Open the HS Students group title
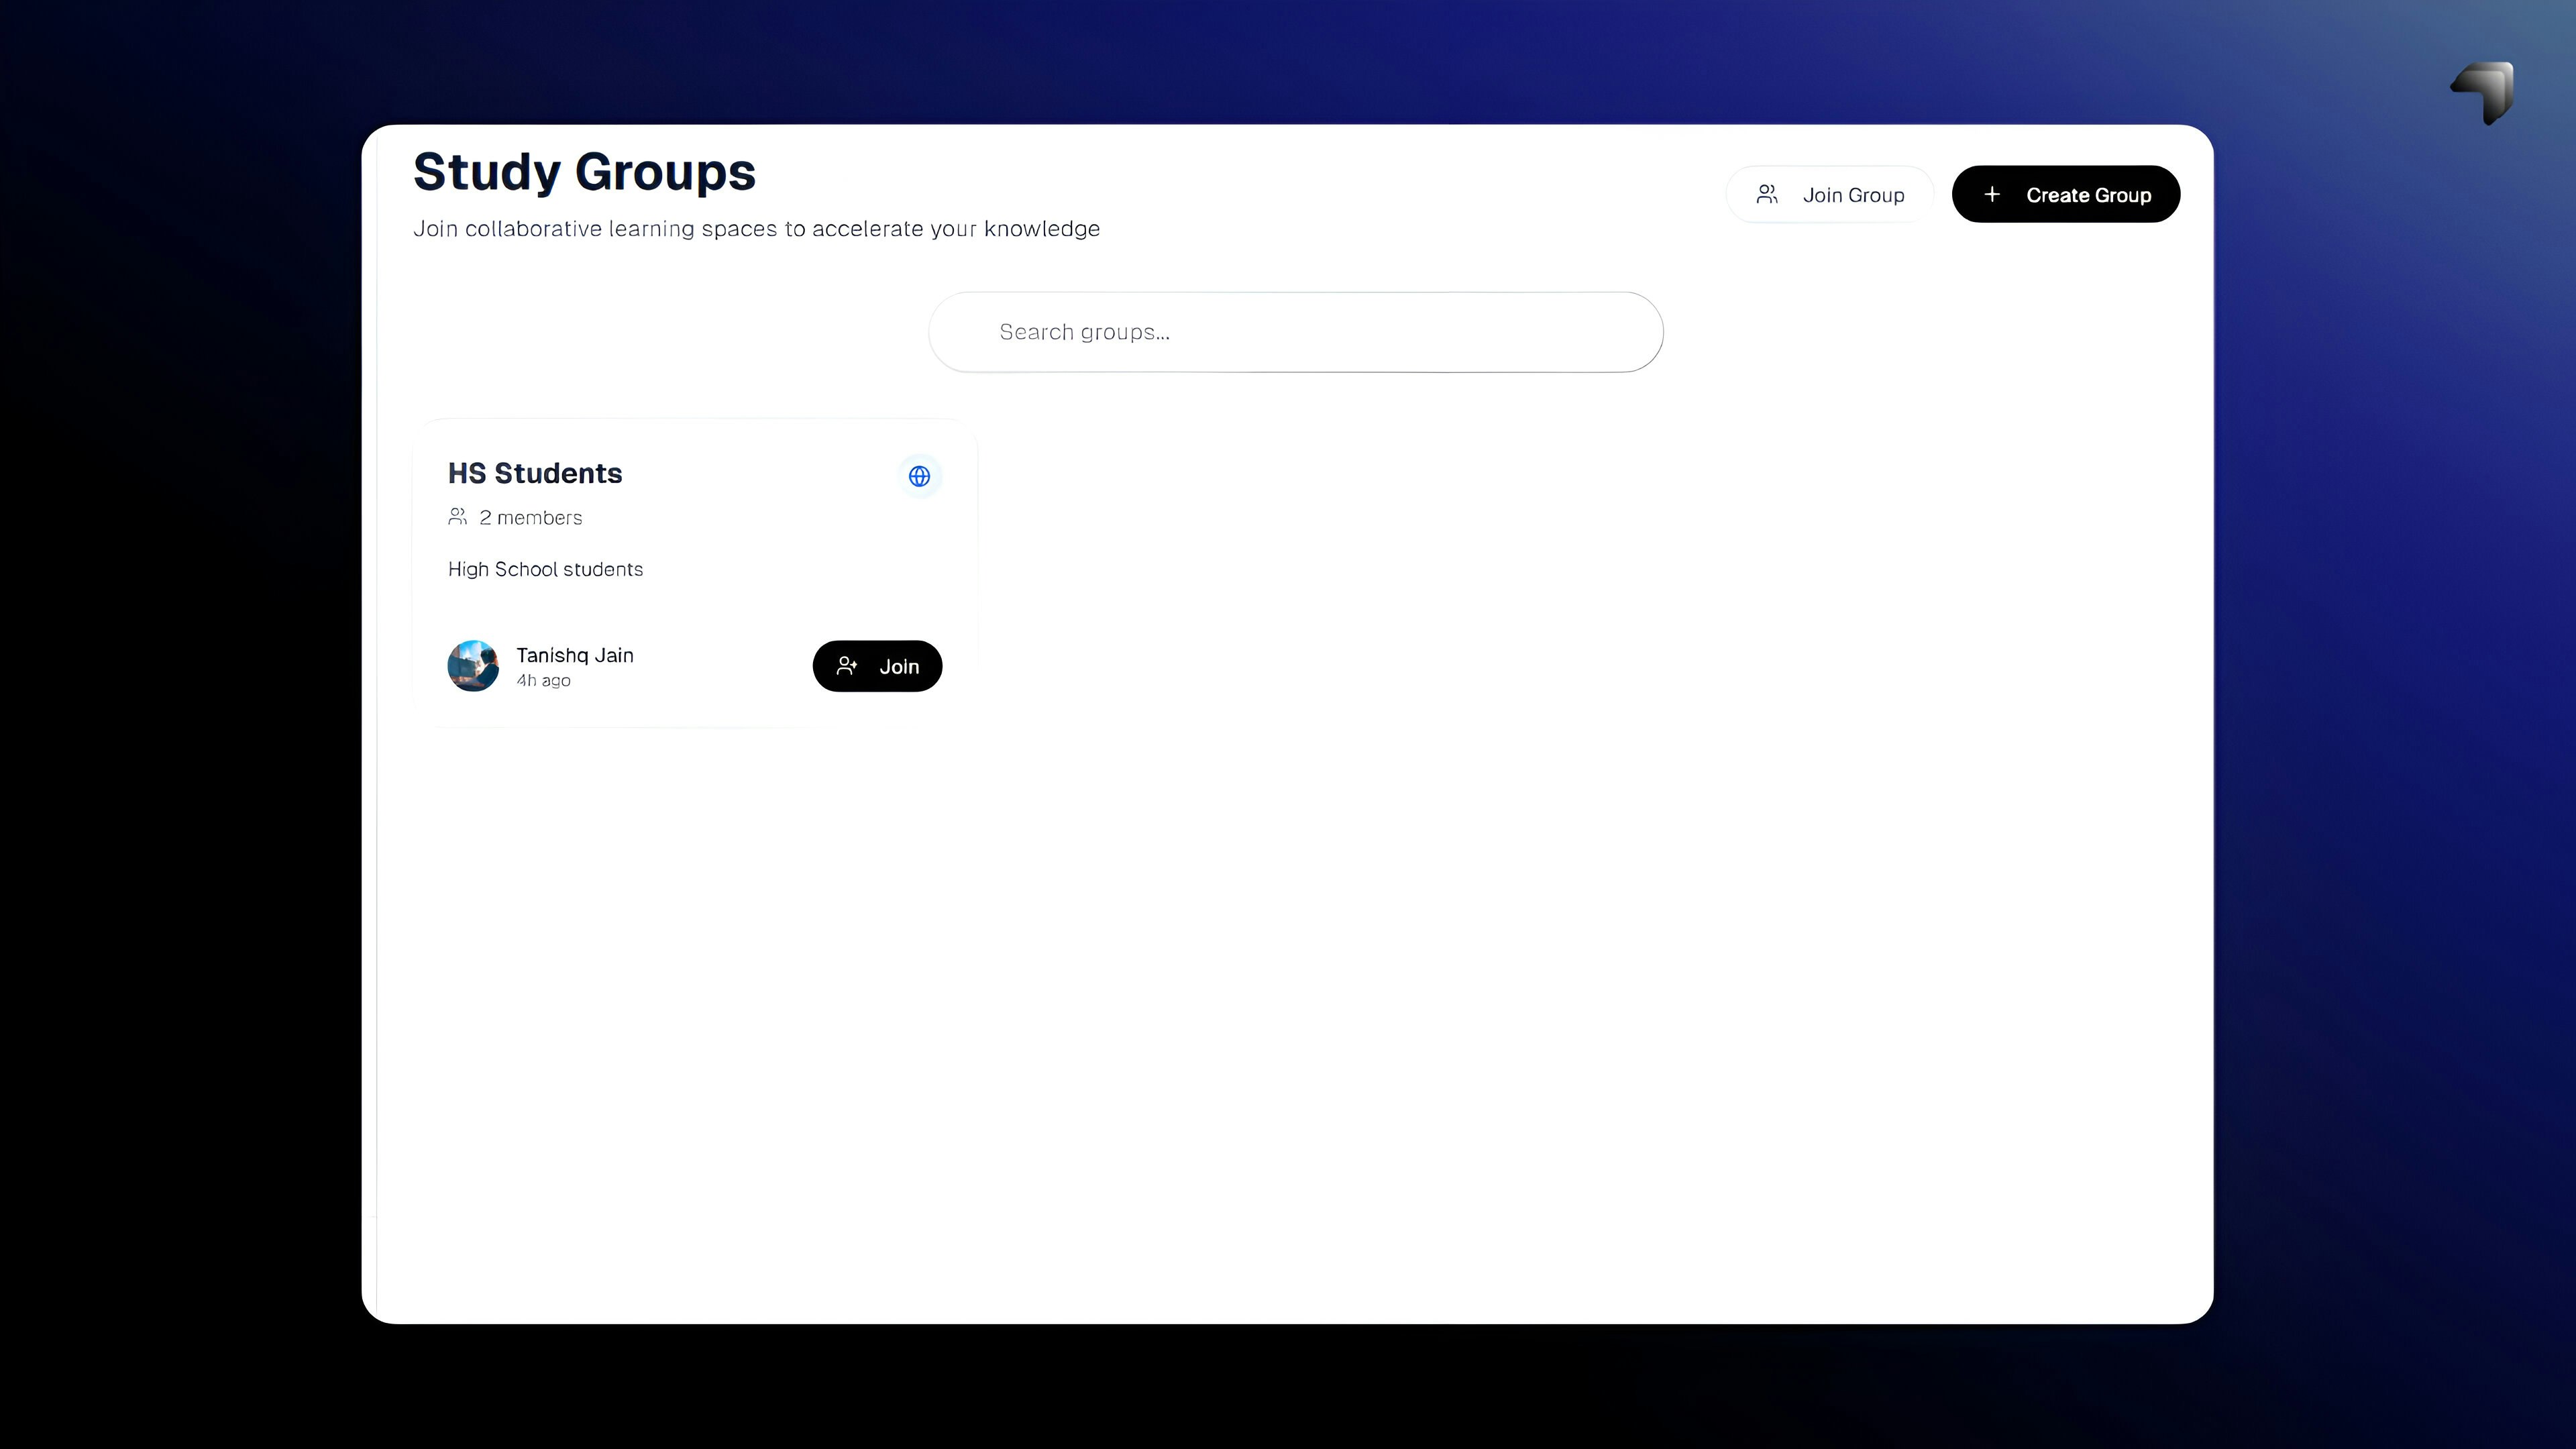This screenshot has width=2576, height=1449. tap(535, 473)
